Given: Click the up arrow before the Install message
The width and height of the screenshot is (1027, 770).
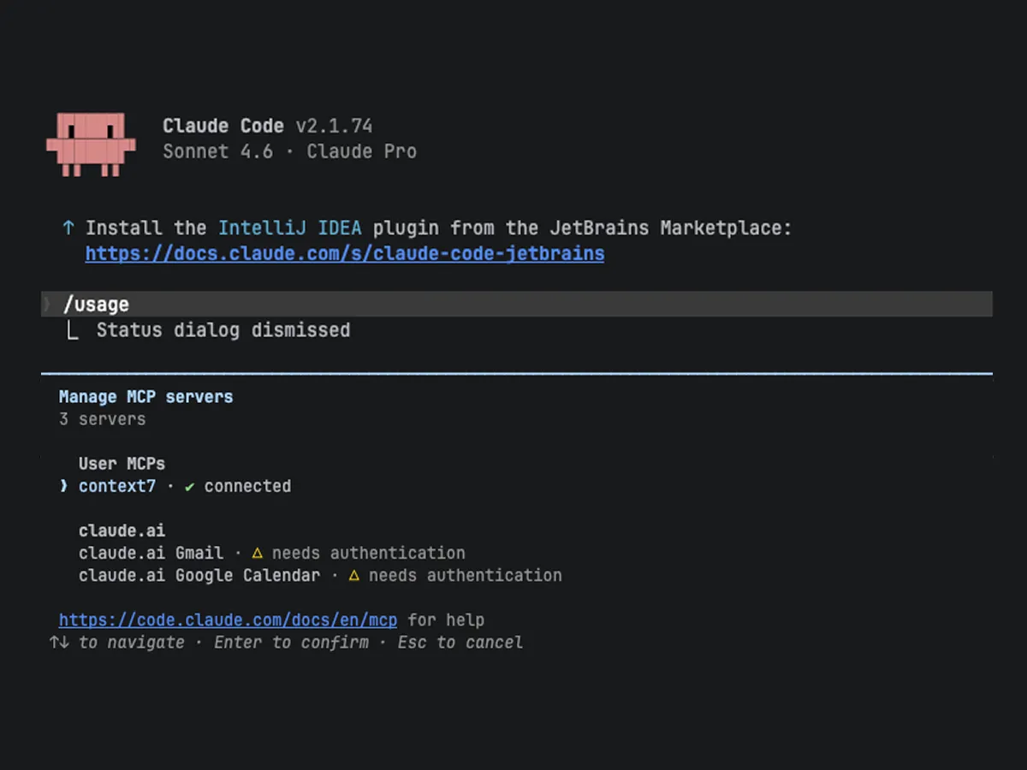Looking at the screenshot, I should [x=68, y=228].
